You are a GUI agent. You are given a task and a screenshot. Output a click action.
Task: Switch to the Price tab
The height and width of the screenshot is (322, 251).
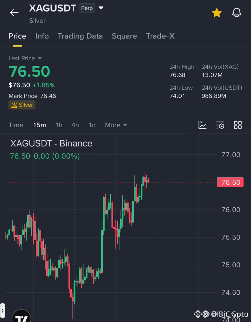tap(18, 36)
